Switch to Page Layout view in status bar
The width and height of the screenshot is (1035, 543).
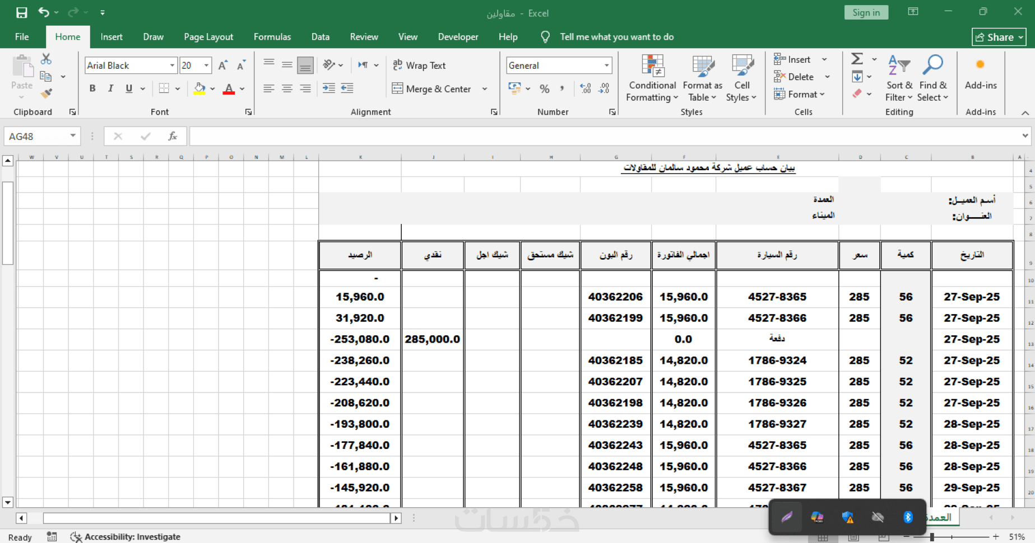click(x=853, y=537)
